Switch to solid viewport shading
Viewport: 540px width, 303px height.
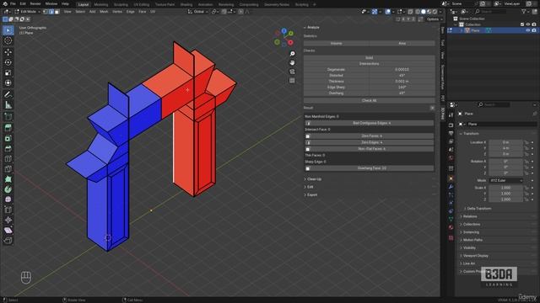424,12
